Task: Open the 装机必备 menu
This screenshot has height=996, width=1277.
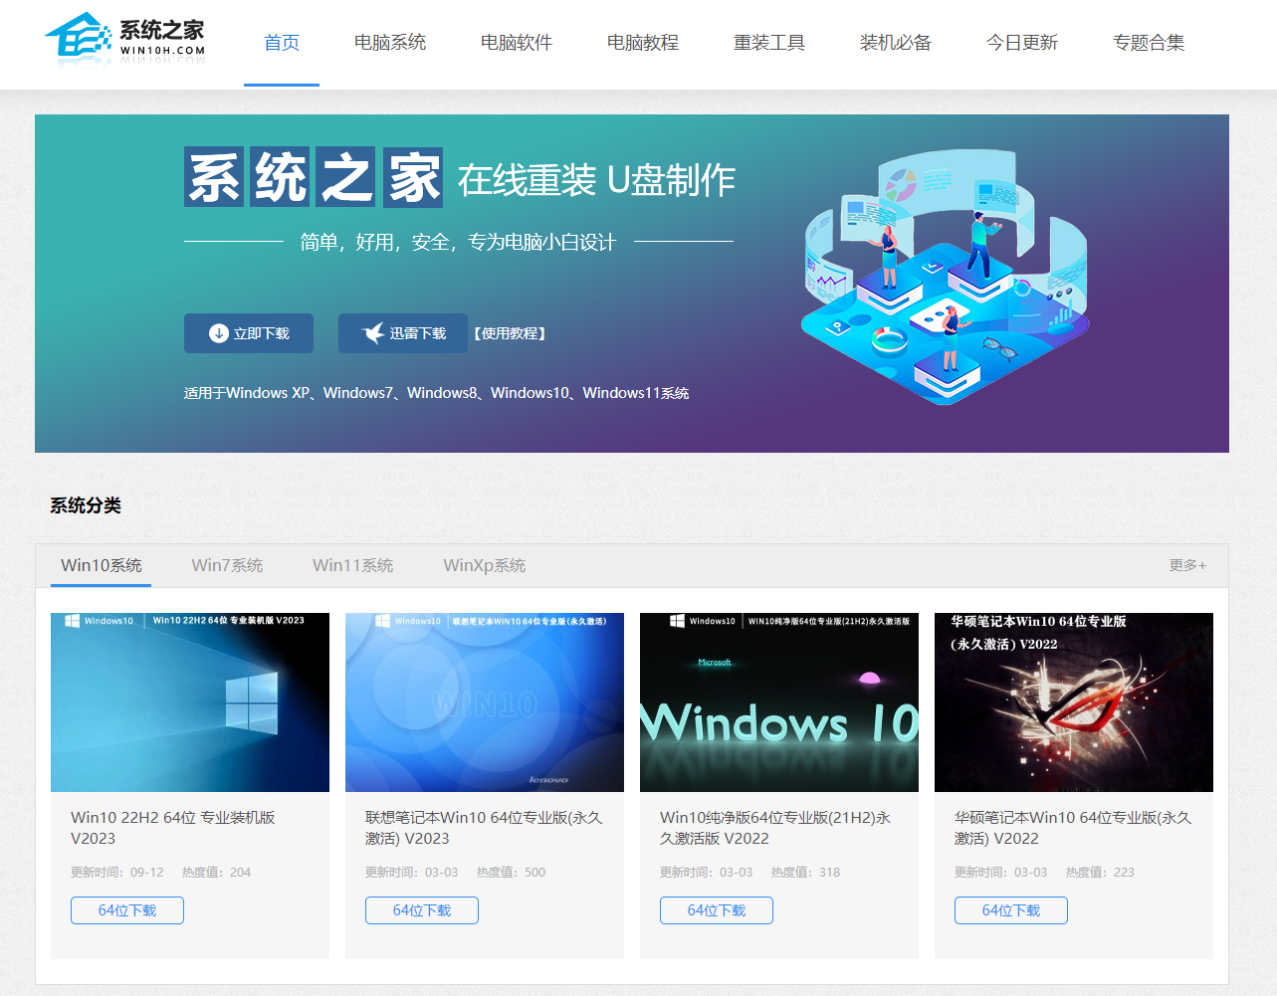Action: click(x=895, y=43)
